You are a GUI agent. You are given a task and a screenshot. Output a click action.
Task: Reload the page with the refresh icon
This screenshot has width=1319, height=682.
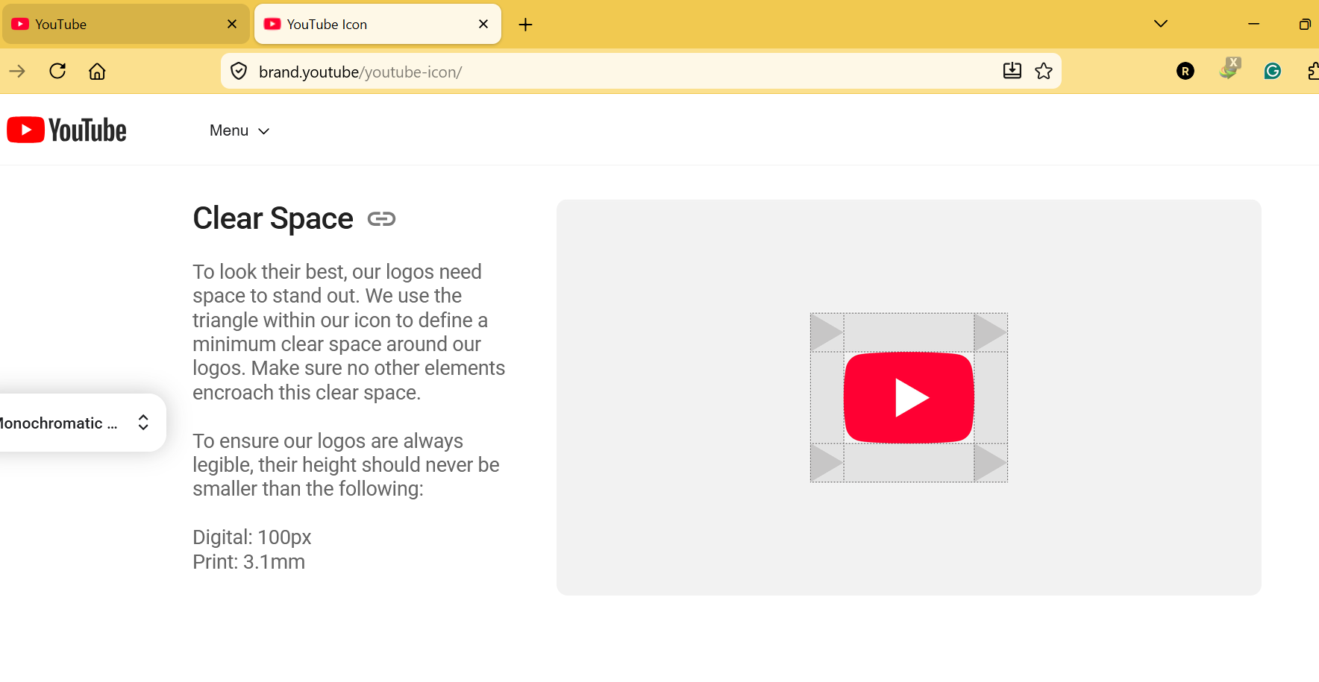(57, 72)
